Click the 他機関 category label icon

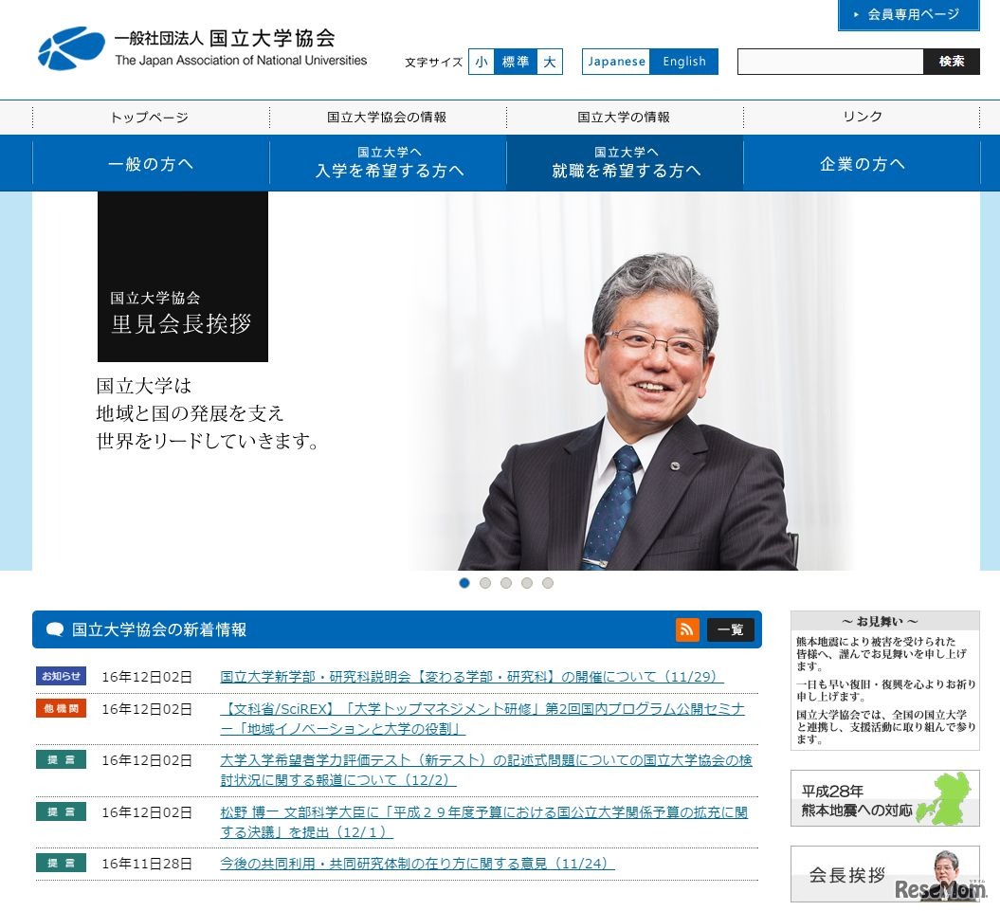click(61, 707)
